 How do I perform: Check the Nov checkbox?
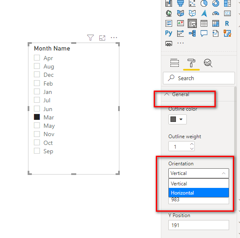pyautogui.click(x=37, y=134)
